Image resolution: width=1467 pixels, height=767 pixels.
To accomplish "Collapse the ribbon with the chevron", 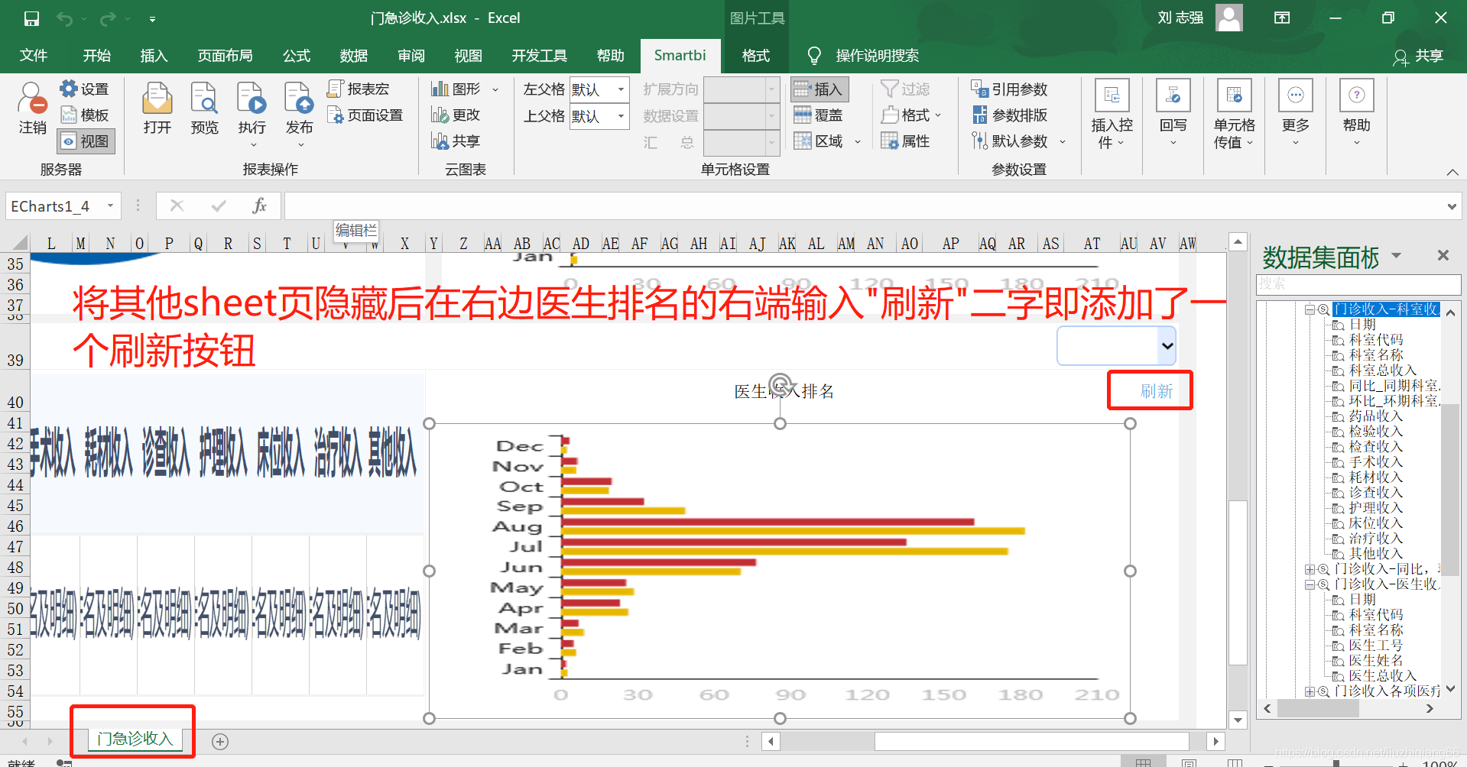I will pyautogui.click(x=1452, y=172).
